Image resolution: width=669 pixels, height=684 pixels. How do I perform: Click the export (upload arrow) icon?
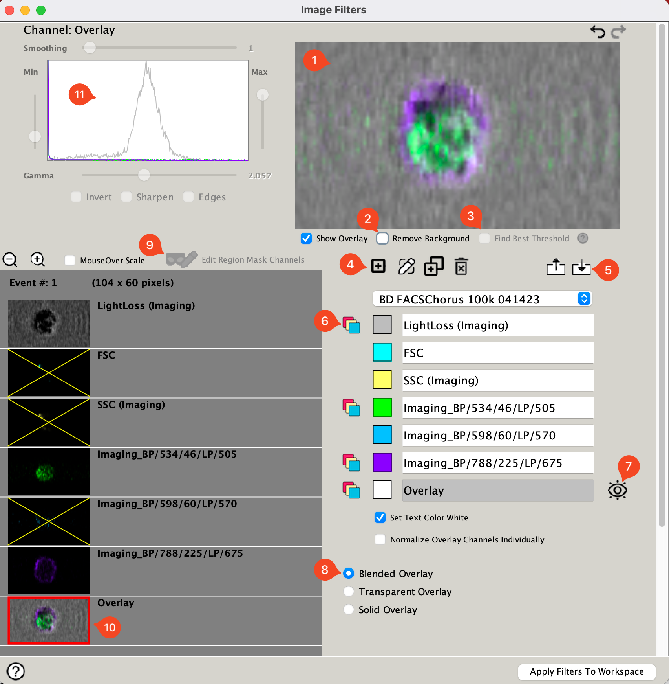coord(556,267)
